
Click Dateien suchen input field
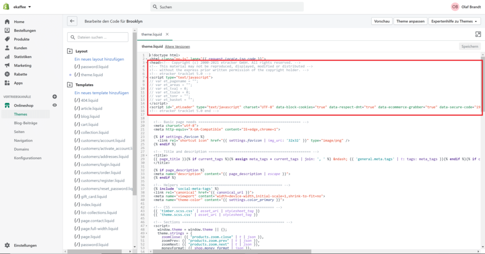(x=98, y=37)
